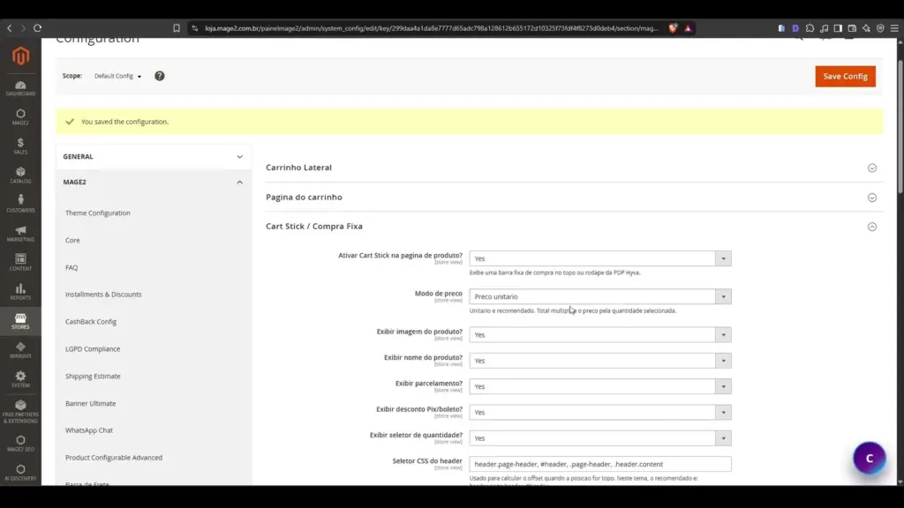This screenshot has height=508, width=904.
Task: Open the Mage2 SEO sidebar menu
Action: coord(21,443)
